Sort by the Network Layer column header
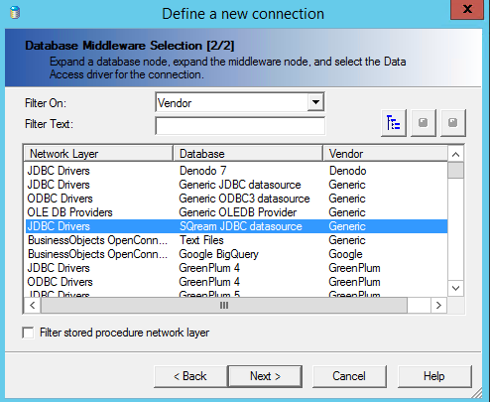Image resolution: width=490 pixels, height=402 pixels. 98,154
